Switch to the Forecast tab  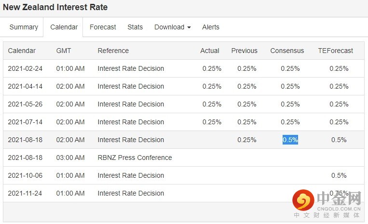pos(103,27)
